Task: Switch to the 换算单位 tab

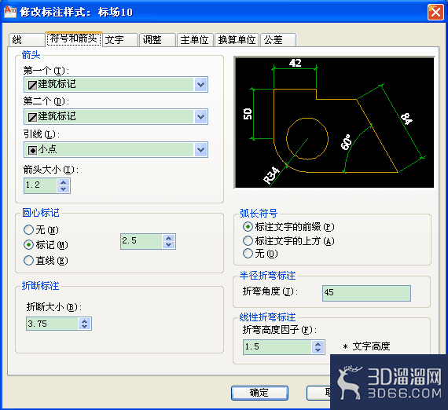Action: tap(237, 40)
